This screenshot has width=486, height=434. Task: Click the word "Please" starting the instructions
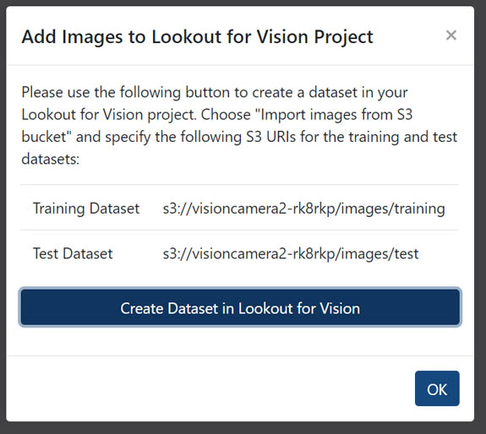(x=42, y=92)
